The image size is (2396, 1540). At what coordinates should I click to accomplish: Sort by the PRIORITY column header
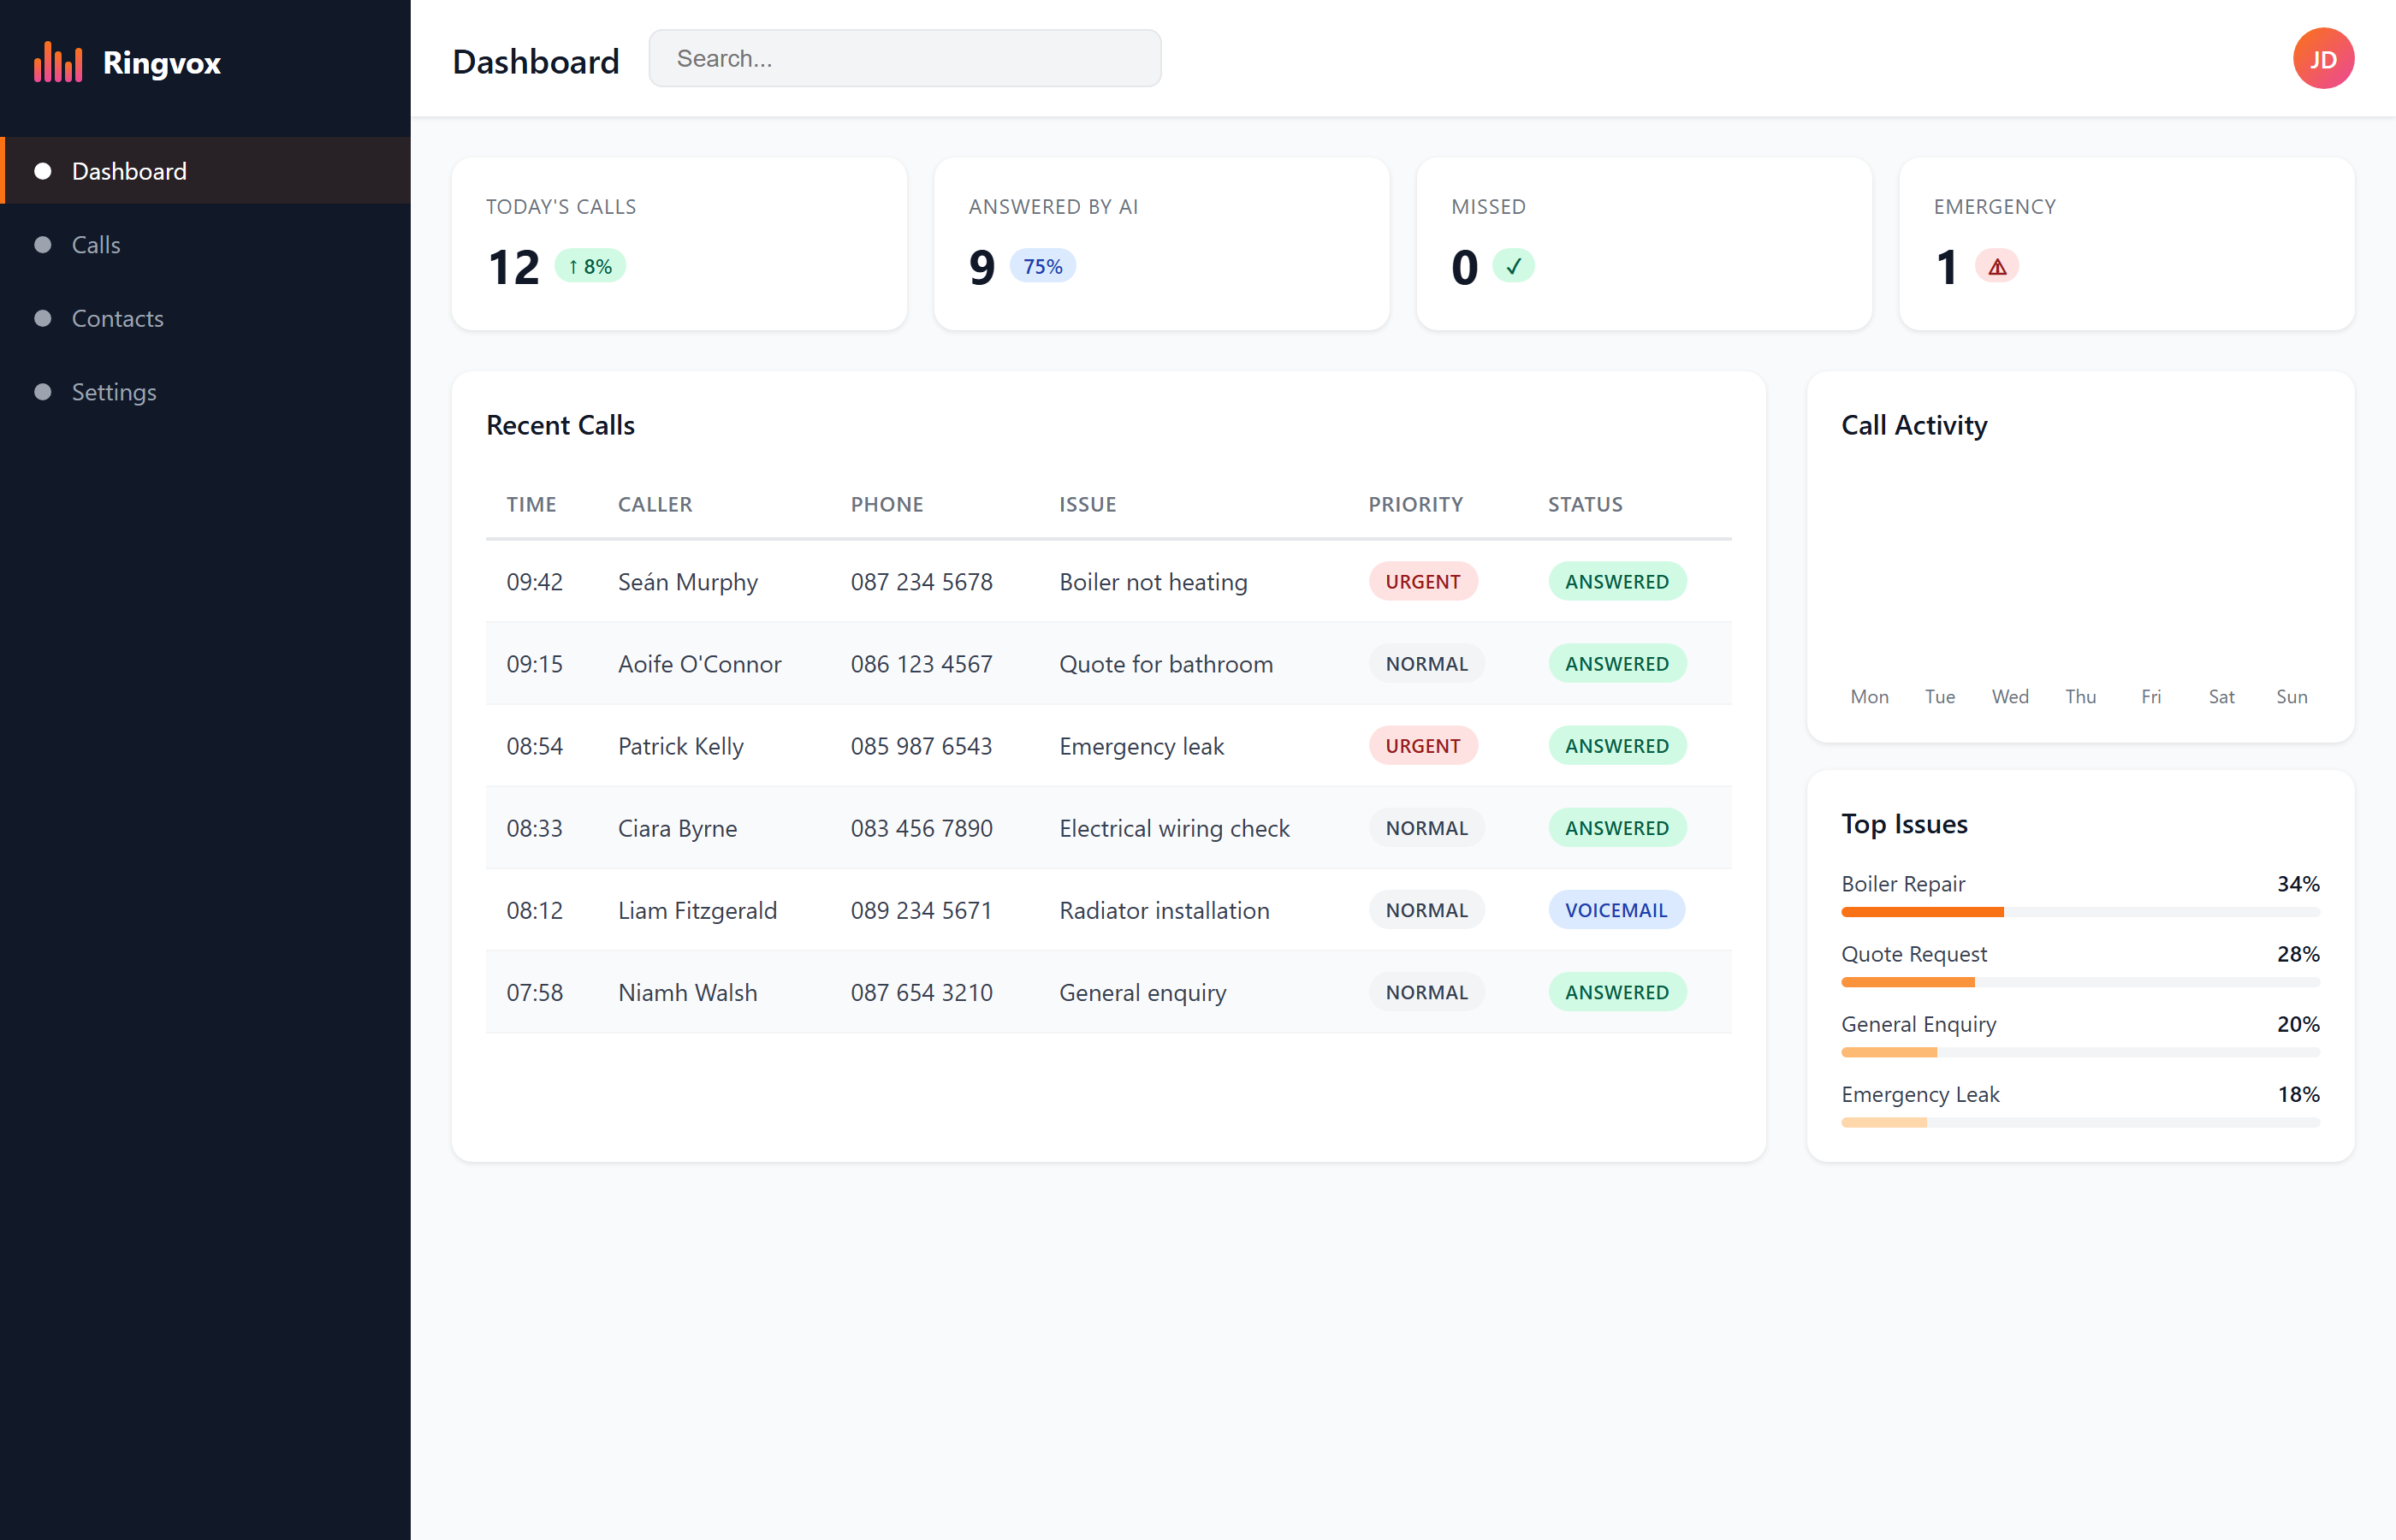coord(1414,504)
